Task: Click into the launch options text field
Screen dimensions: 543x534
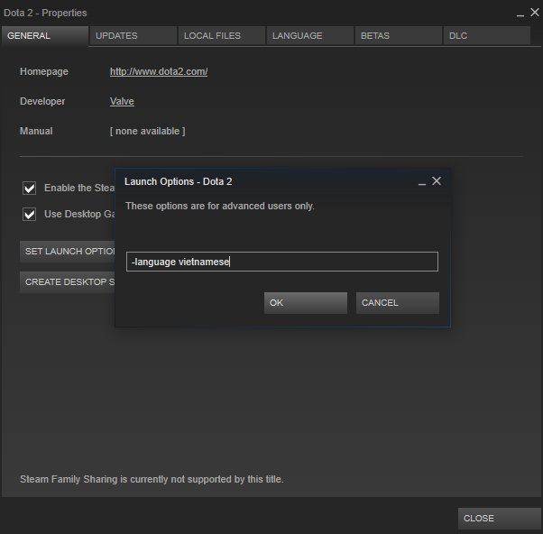Action: coord(282,262)
